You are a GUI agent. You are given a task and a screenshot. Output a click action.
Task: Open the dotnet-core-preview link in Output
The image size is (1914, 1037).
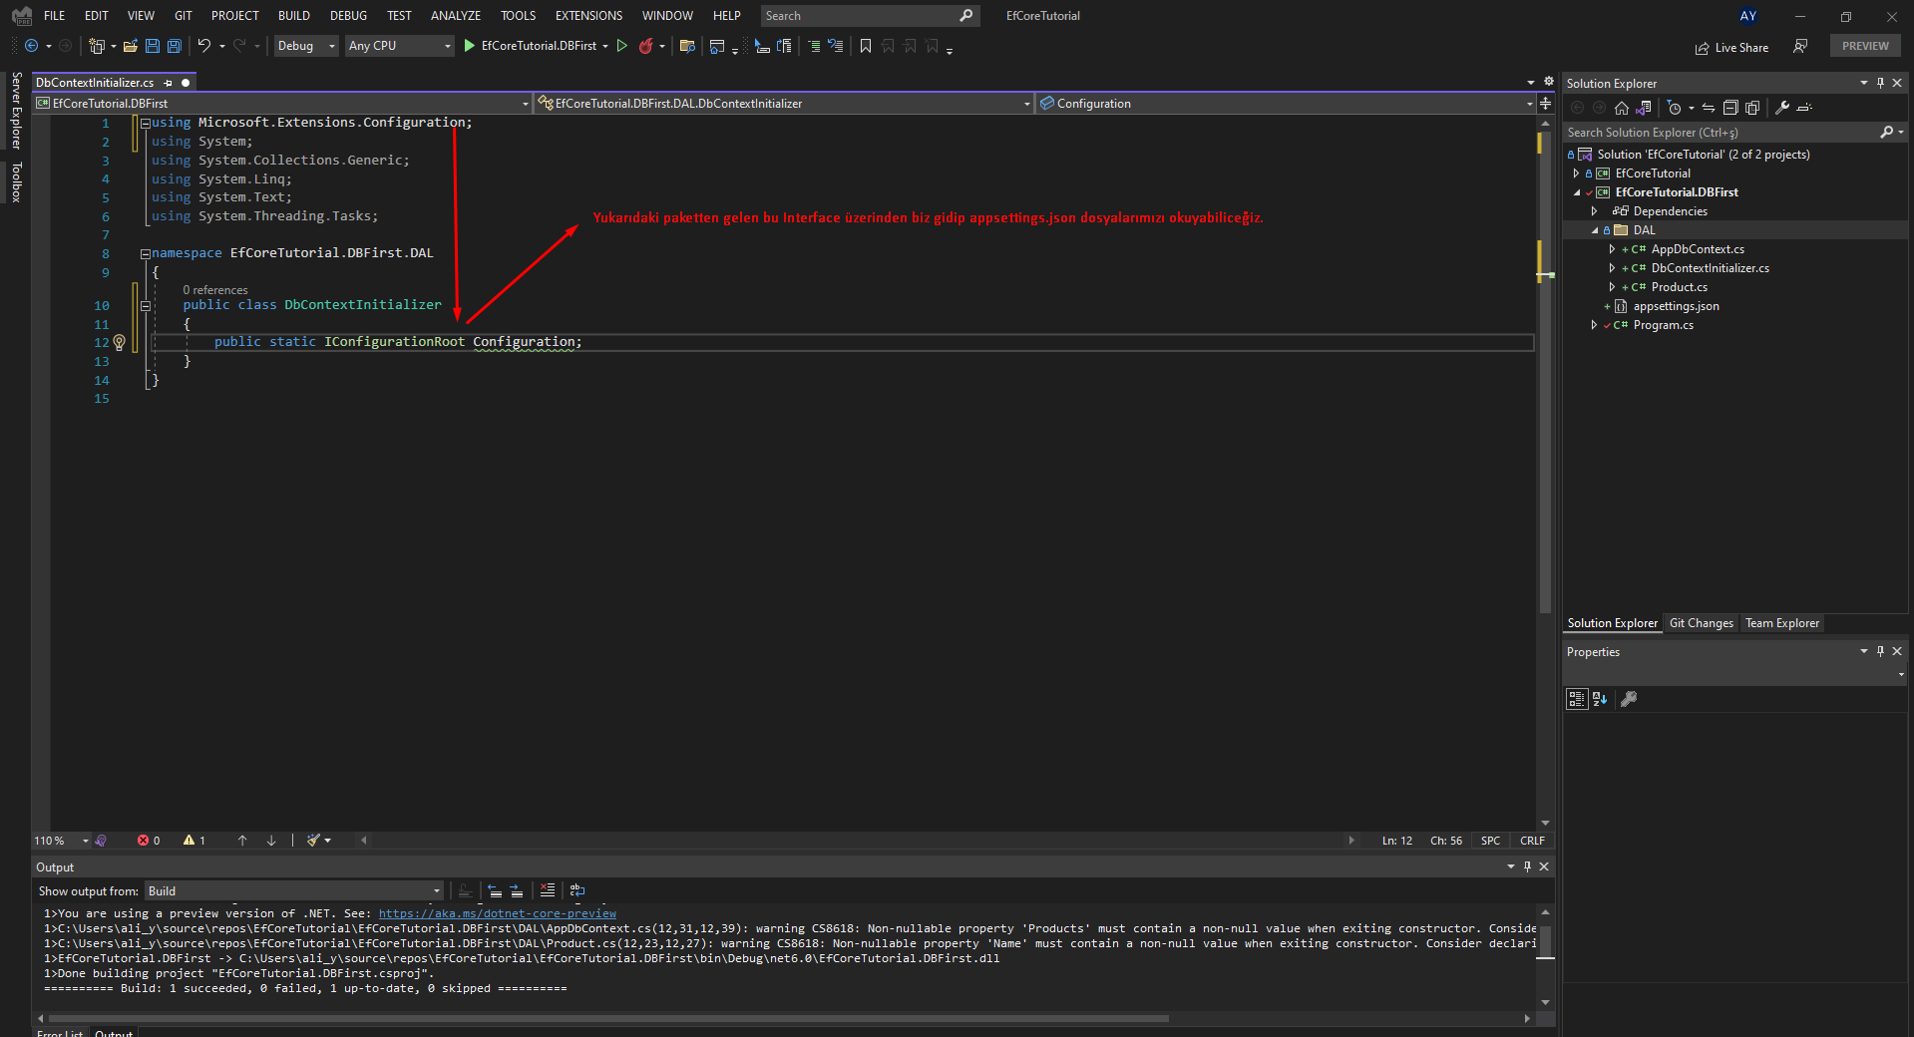(497, 913)
